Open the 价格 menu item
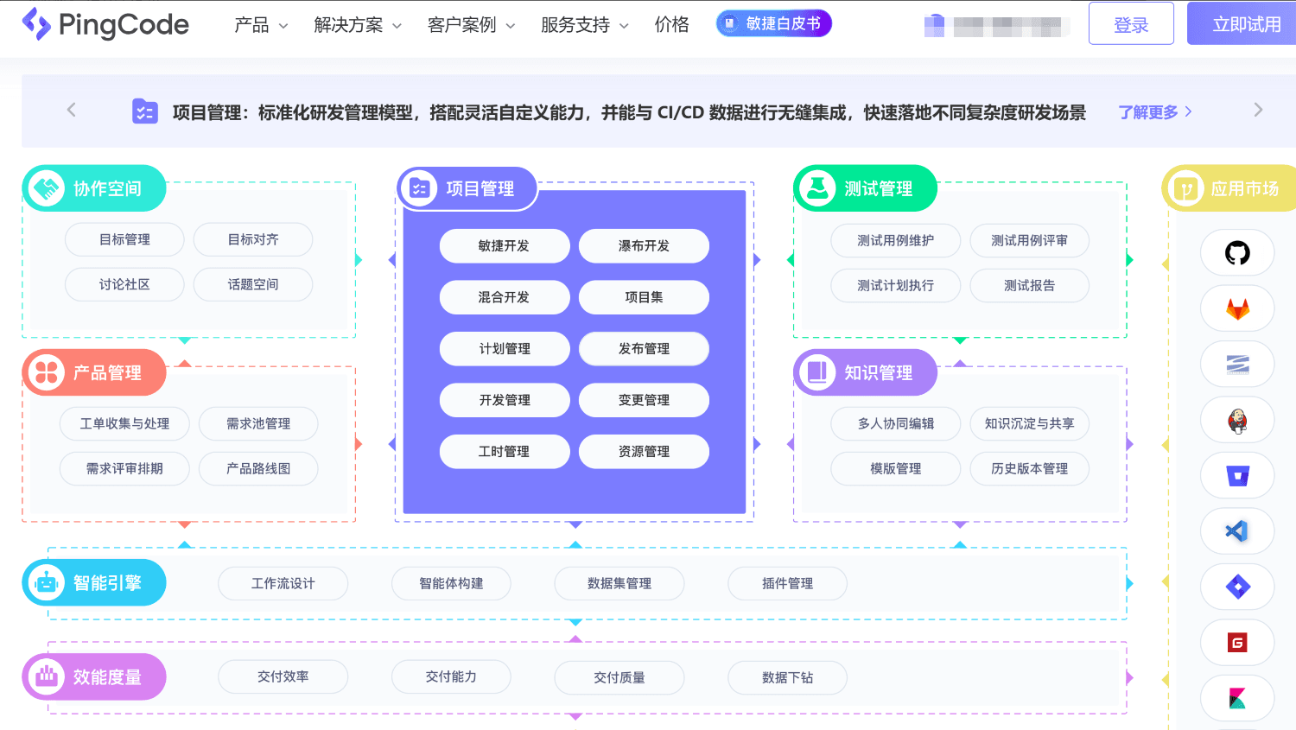 tap(672, 24)
